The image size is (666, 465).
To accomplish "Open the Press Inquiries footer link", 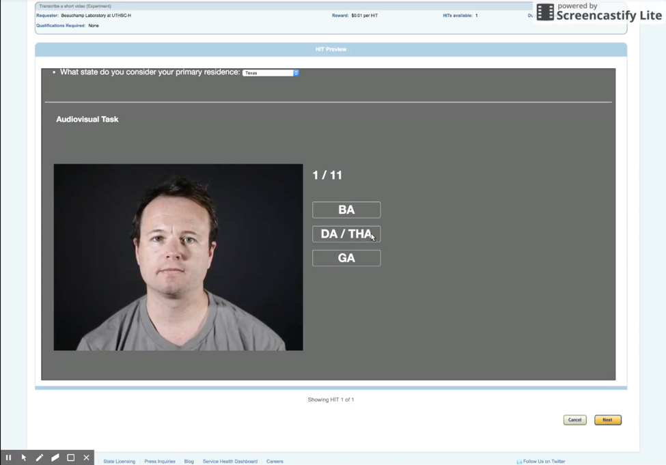I will pos(160,462).
